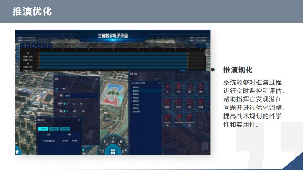This screenshot has height=170, width=303.
Task: Click the magnifier icon in the symbol search box
Action: [159, 83]
